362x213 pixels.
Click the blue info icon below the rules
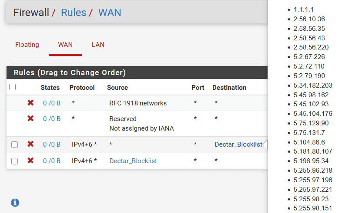(x=15, y=203)
